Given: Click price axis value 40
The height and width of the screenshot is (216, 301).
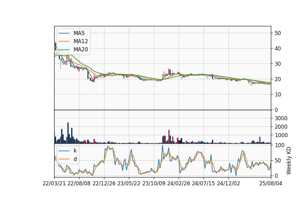Looking at the screenshot, I should [x=277, y=49].
